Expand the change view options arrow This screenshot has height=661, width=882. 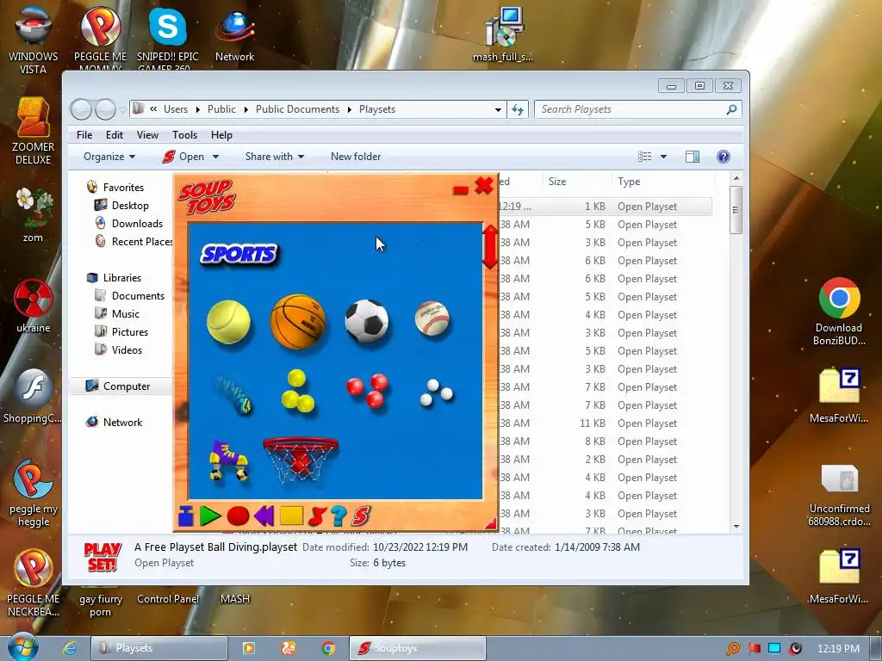click(x=663, y=157)
